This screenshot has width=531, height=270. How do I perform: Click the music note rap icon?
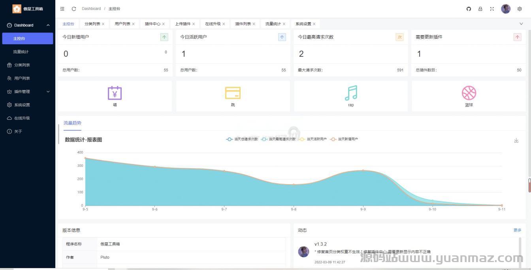tap(351, 93)
